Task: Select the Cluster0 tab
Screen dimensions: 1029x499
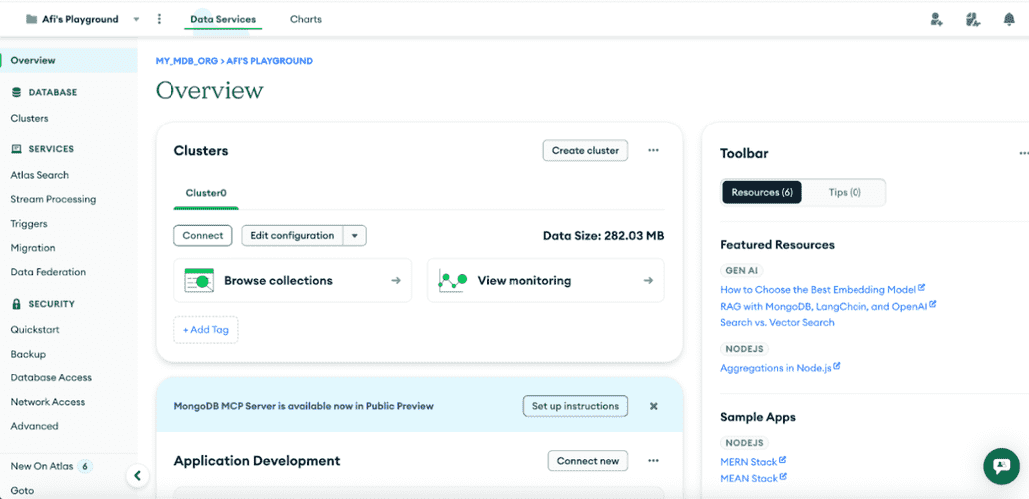Action: (206, 193)
